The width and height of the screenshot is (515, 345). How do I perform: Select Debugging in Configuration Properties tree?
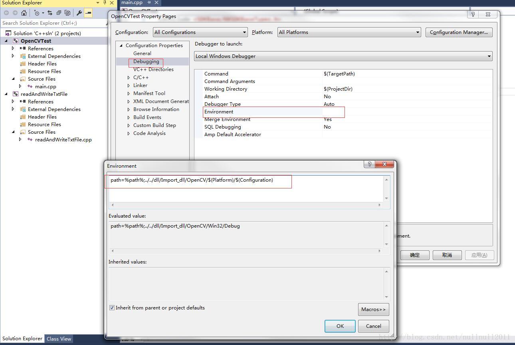pos(146,61)
